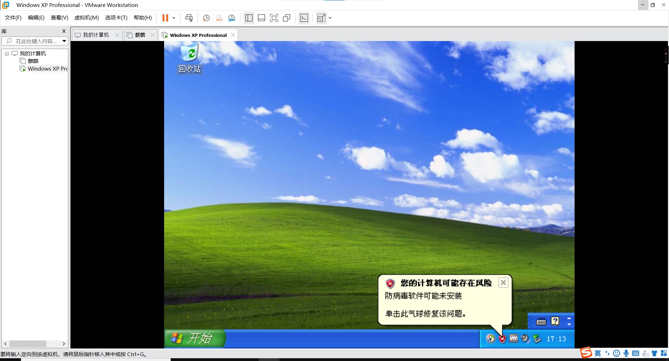
Task: Select Windows XP Pro in library tree
Action: point(48,69)
